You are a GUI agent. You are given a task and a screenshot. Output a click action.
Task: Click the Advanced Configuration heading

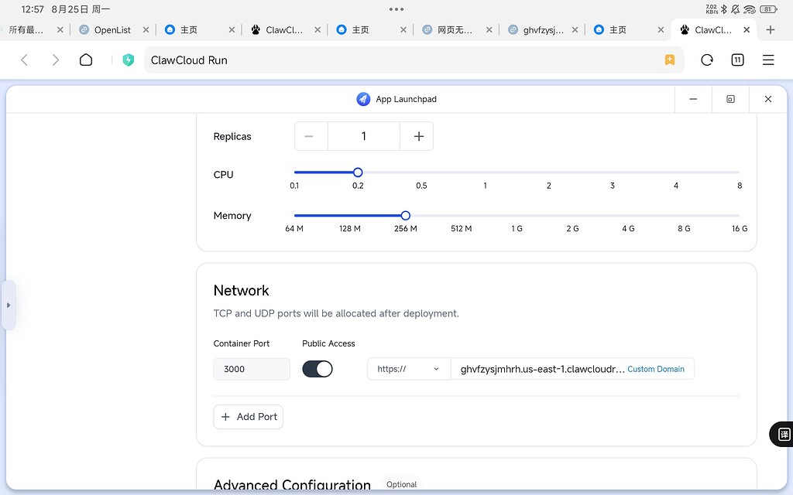coord(292,484)
